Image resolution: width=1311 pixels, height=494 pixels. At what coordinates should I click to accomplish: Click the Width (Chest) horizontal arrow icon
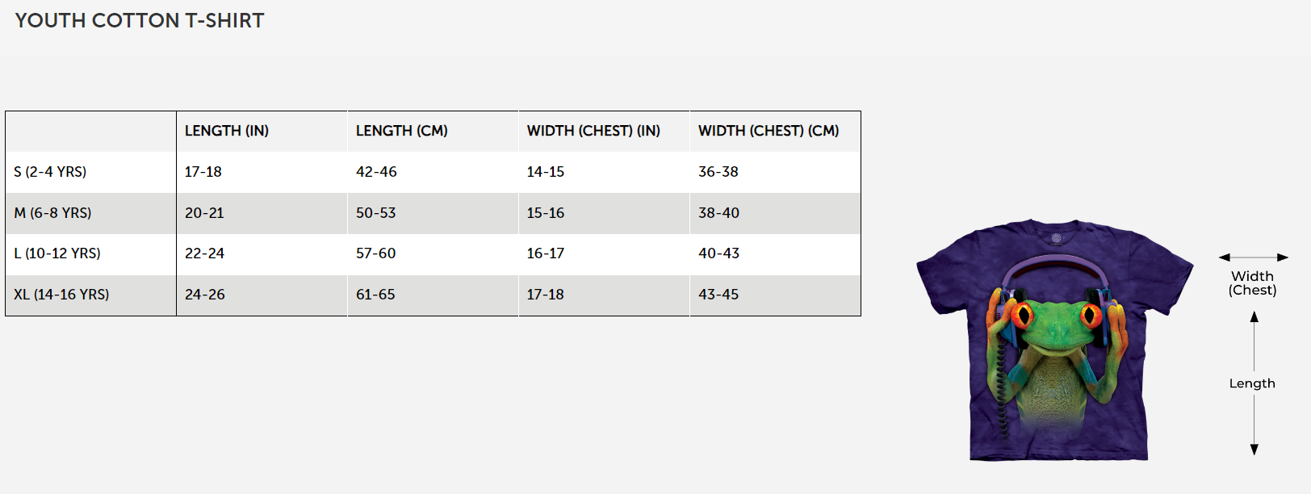click(x=1254, y=257)
